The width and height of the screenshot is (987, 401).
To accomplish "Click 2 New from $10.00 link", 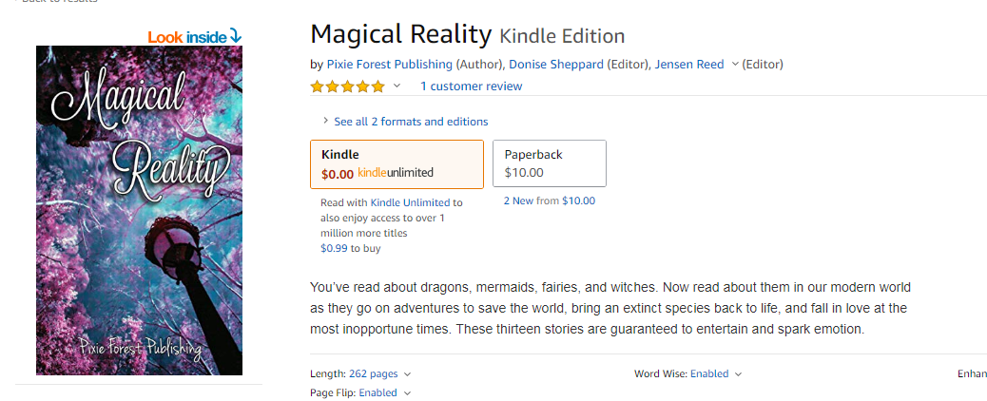I will (x=549, y=200).
